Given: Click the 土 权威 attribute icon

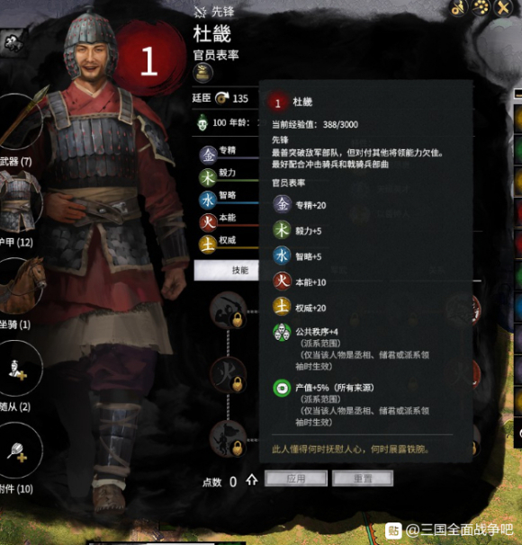Looking at the screenshot, I should click(x=208, y=245).
